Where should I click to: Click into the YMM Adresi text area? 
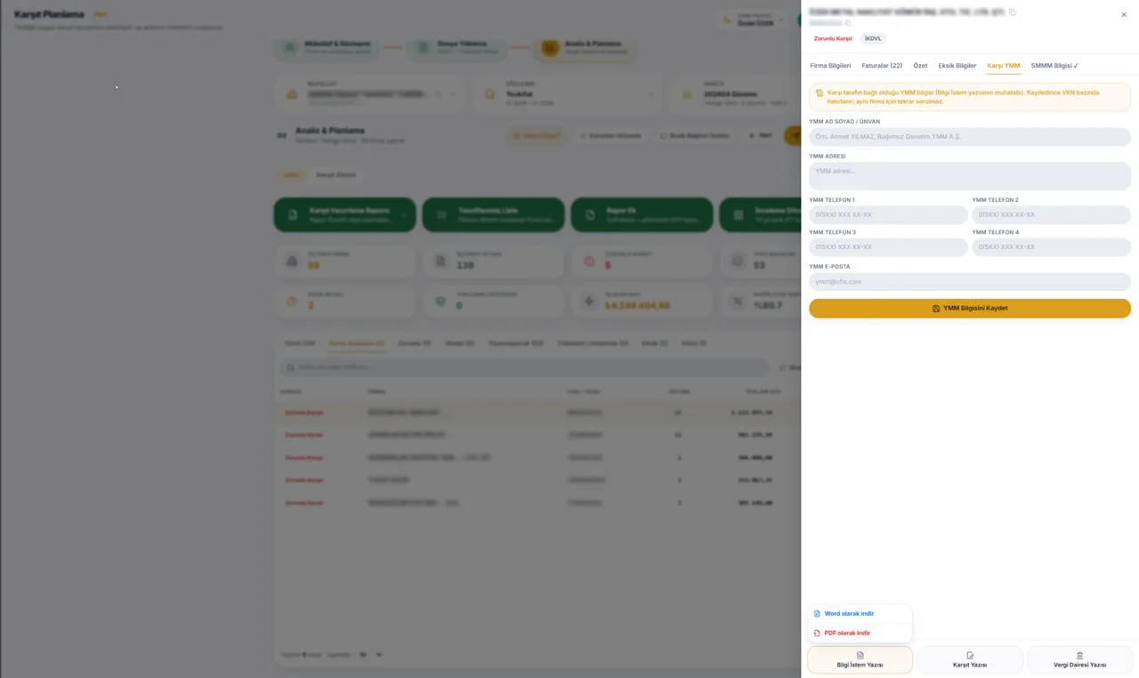970,175
